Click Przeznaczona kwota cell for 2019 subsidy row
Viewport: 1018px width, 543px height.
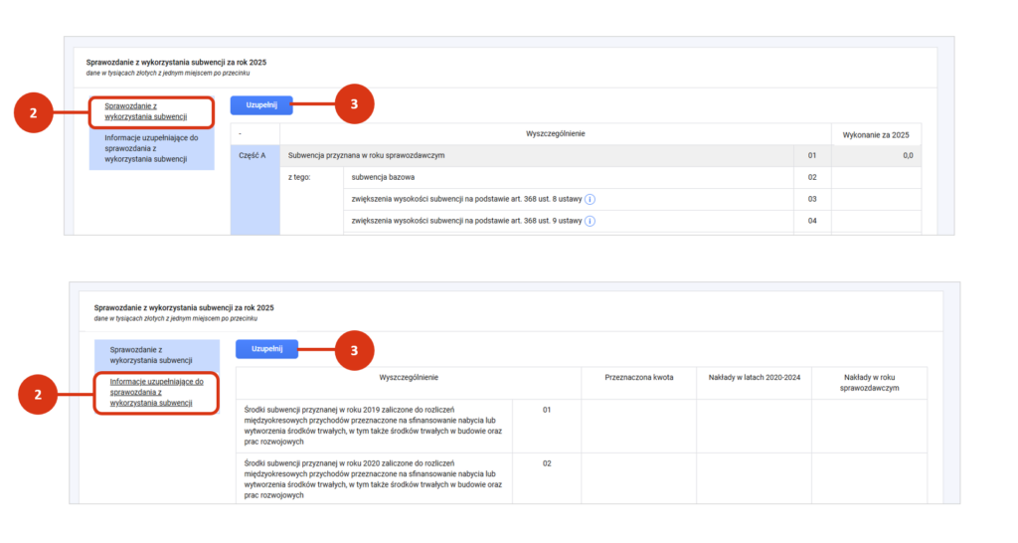click(x=639, y=426)
